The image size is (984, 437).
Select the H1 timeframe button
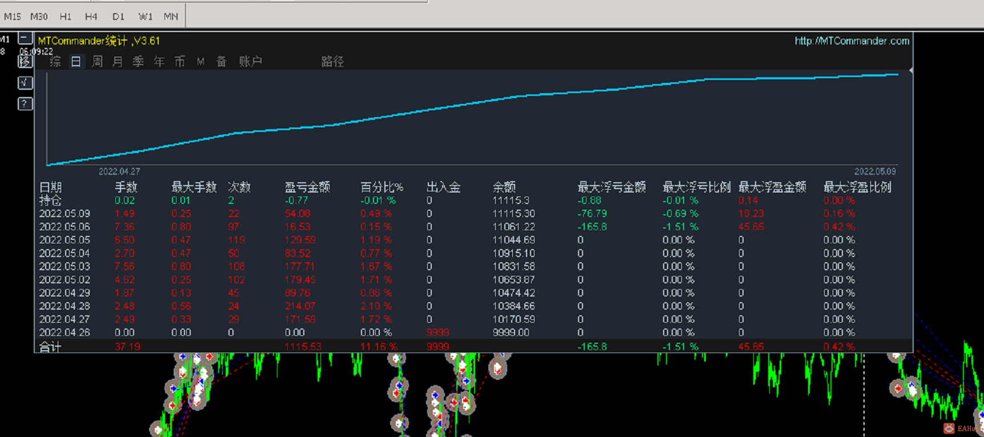66,17
